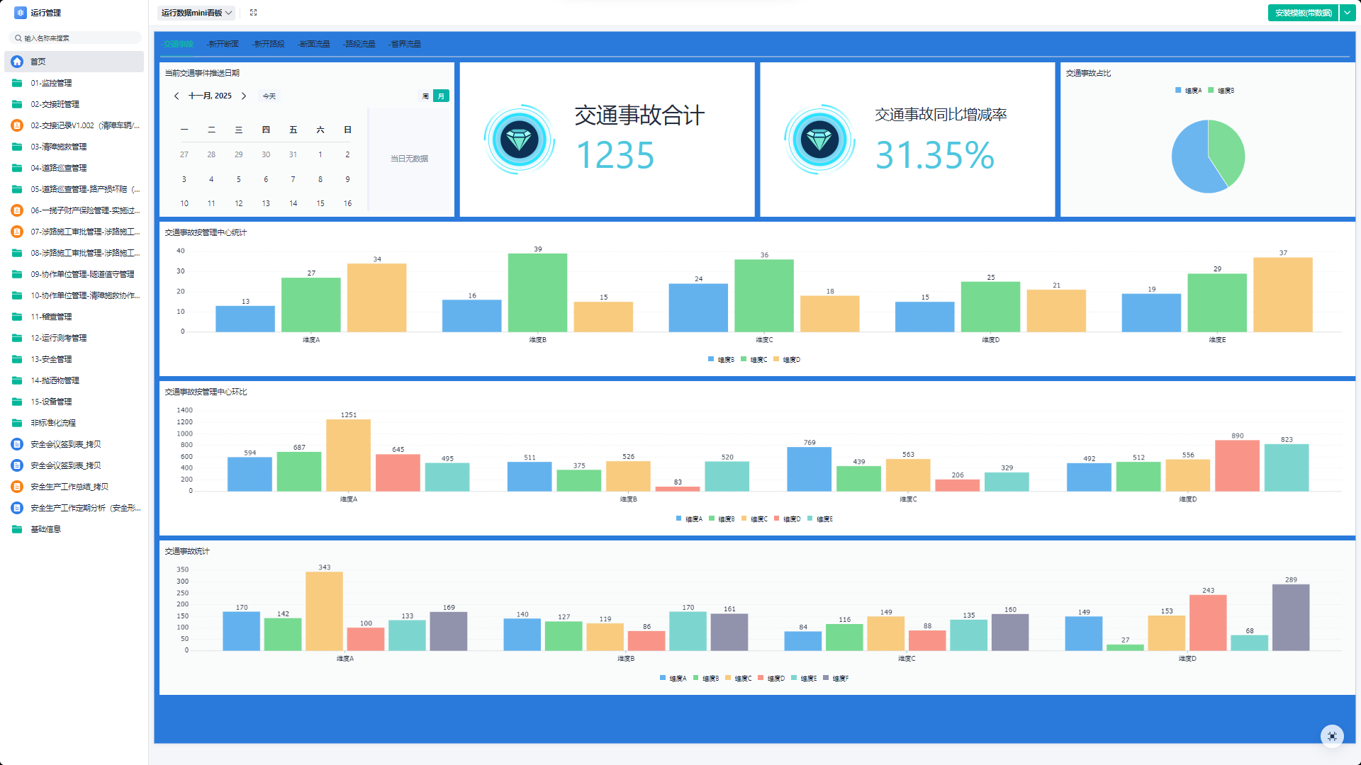This screenshot has width=1361, height=765.
Task: Click the 首页 home icon in sidebar
Action: (17, 62)
